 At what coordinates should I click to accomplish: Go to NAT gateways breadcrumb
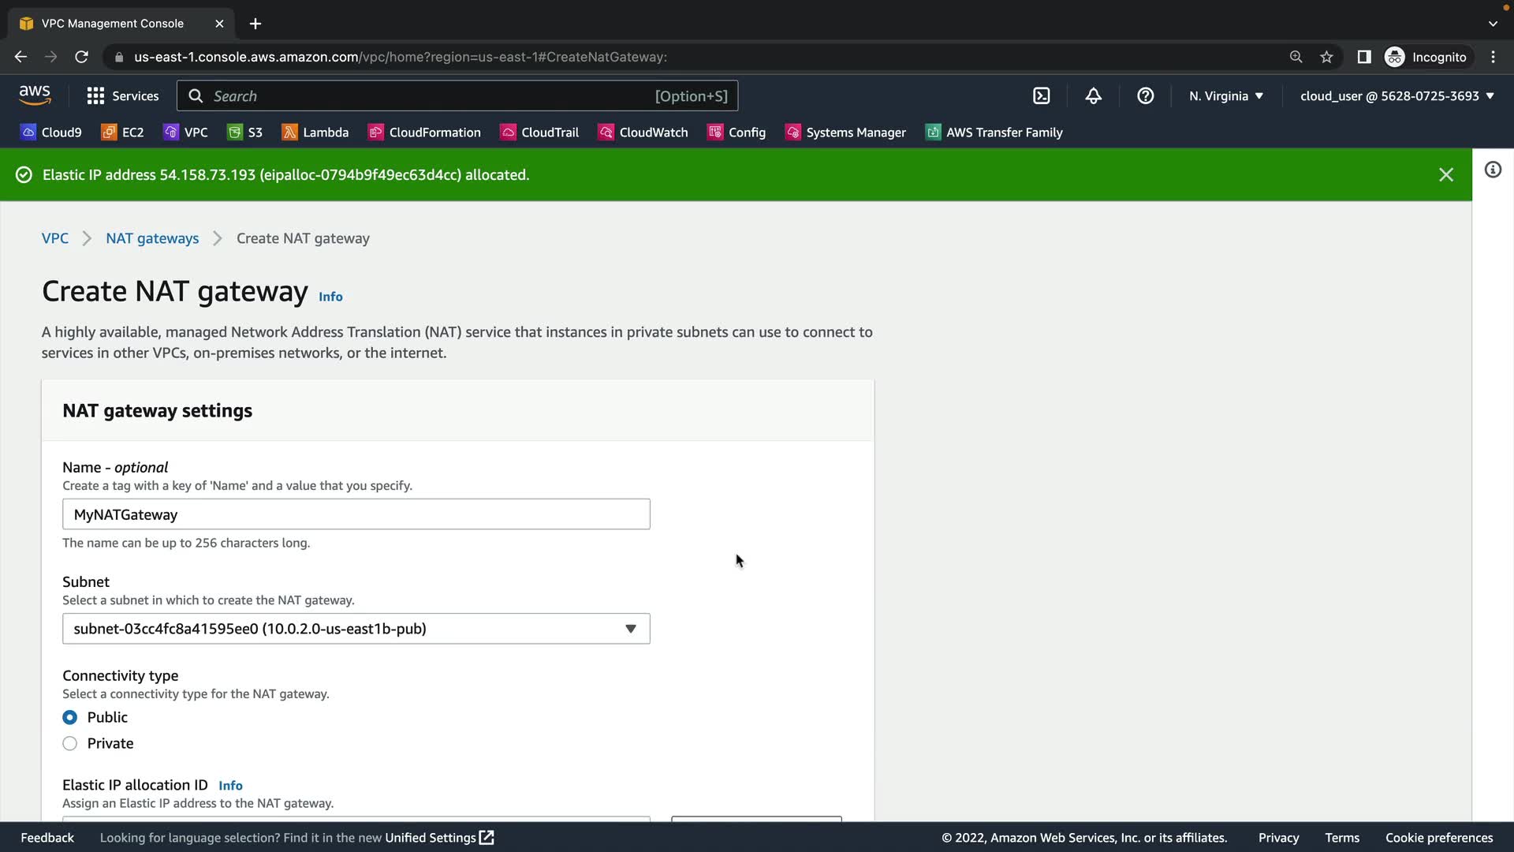click(152, 238)
